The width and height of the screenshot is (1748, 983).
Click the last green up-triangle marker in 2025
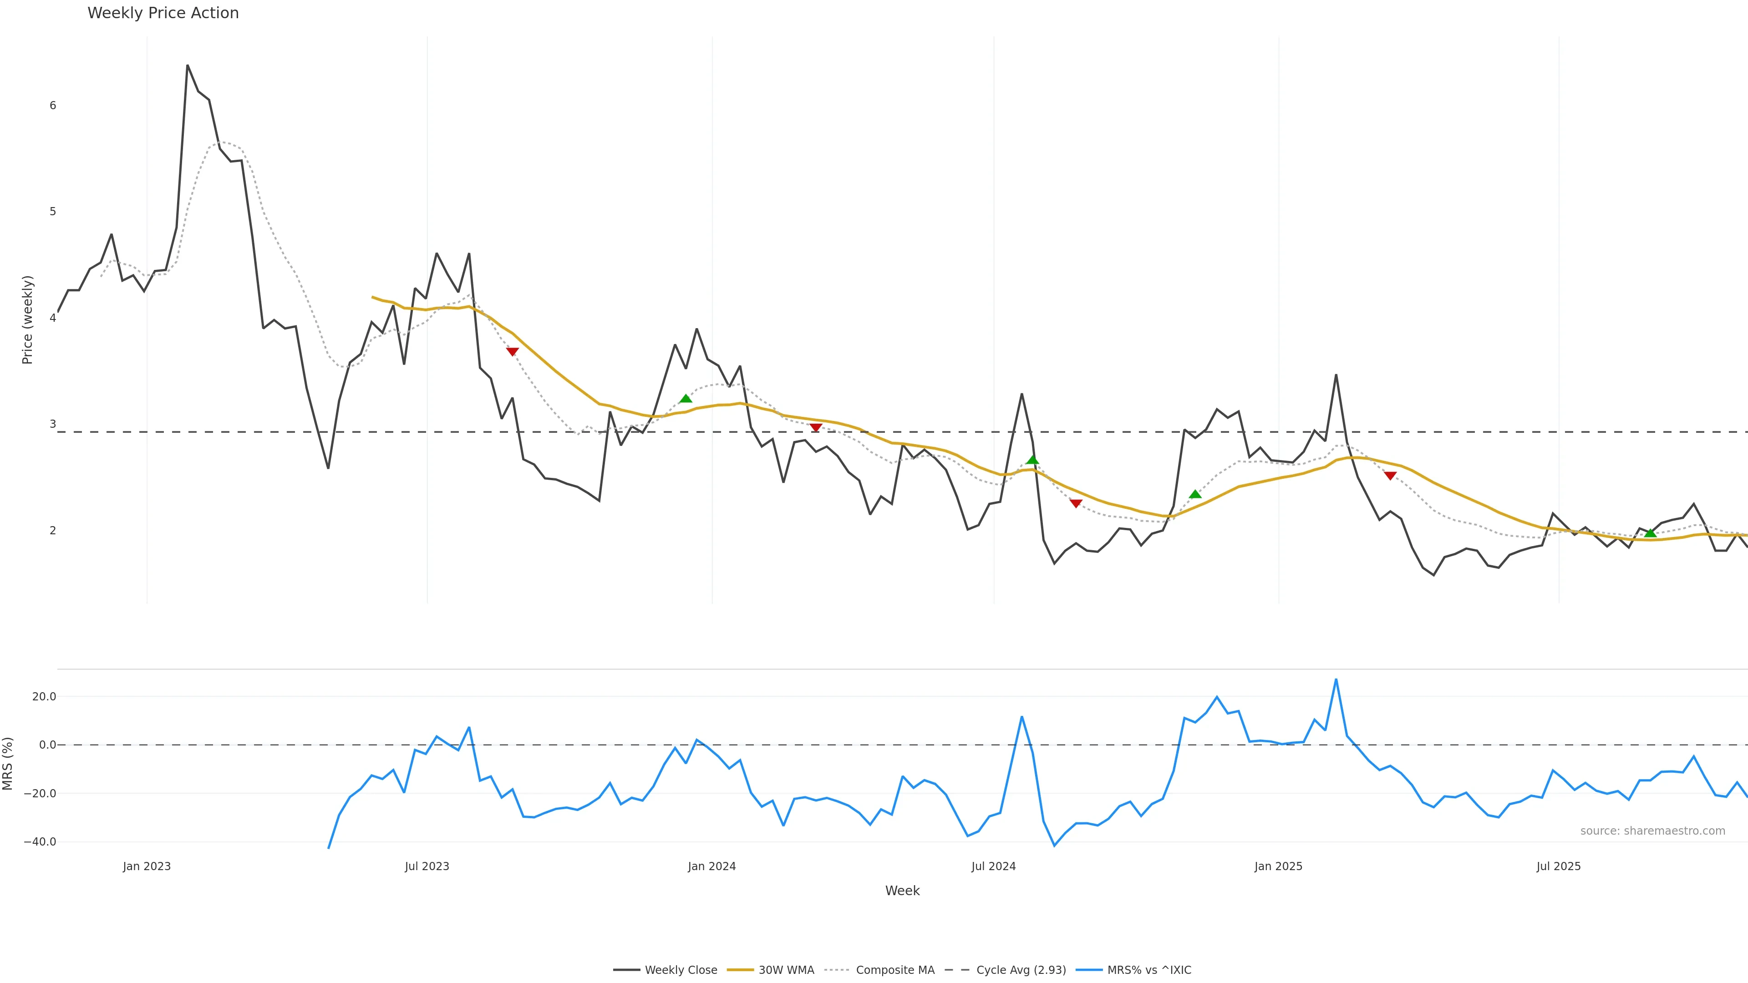click(1650, 533)
